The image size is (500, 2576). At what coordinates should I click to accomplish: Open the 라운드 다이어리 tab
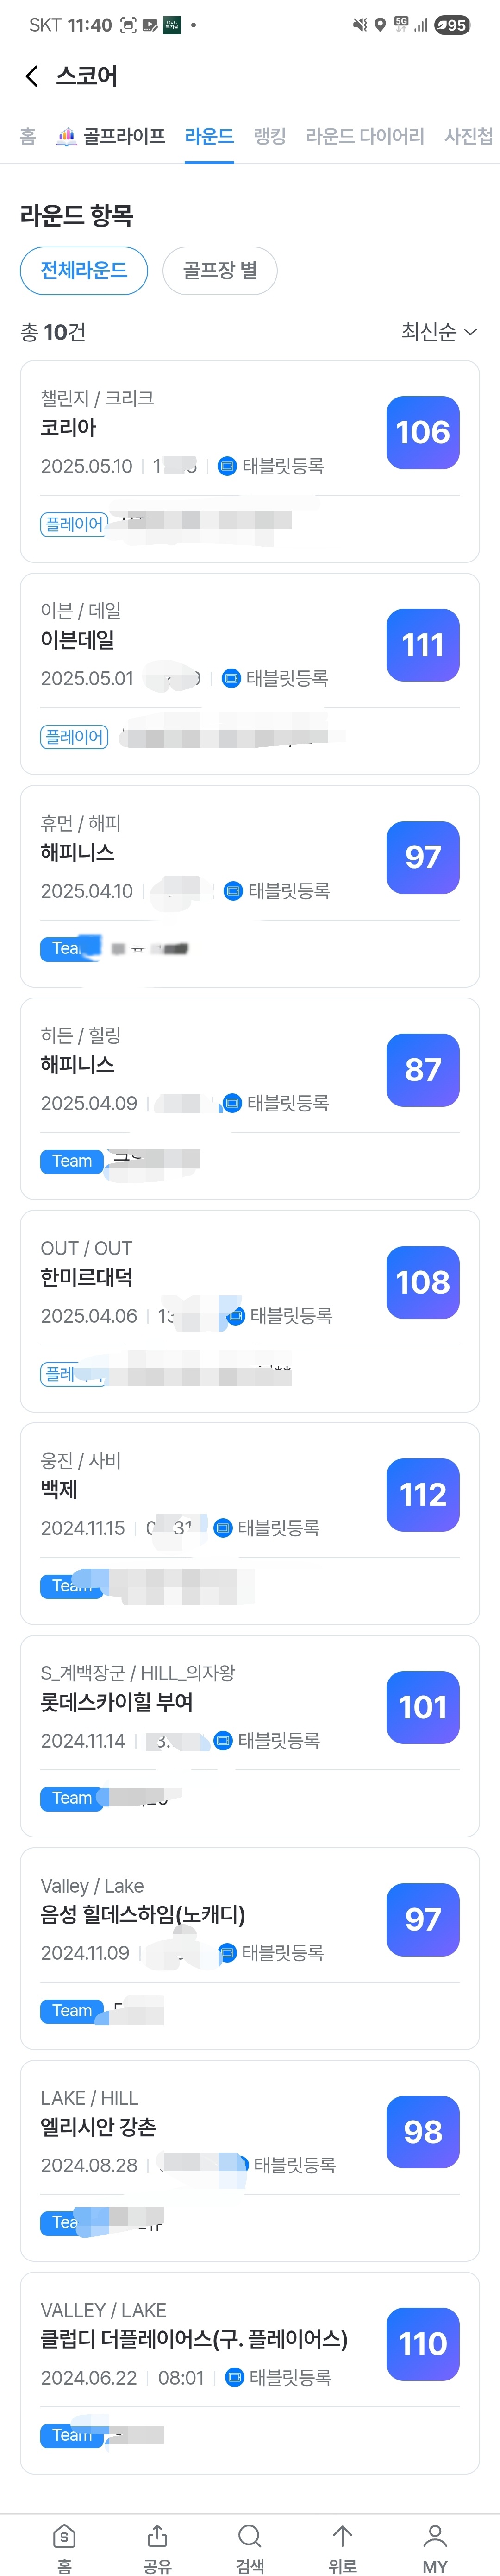(x=364, y=136)
